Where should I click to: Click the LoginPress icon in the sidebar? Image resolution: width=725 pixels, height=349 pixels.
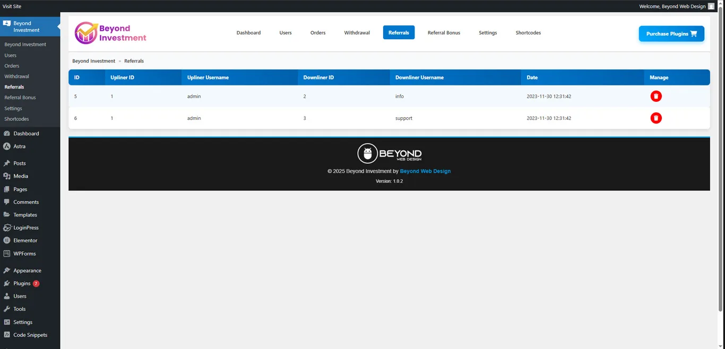point(6,228)
